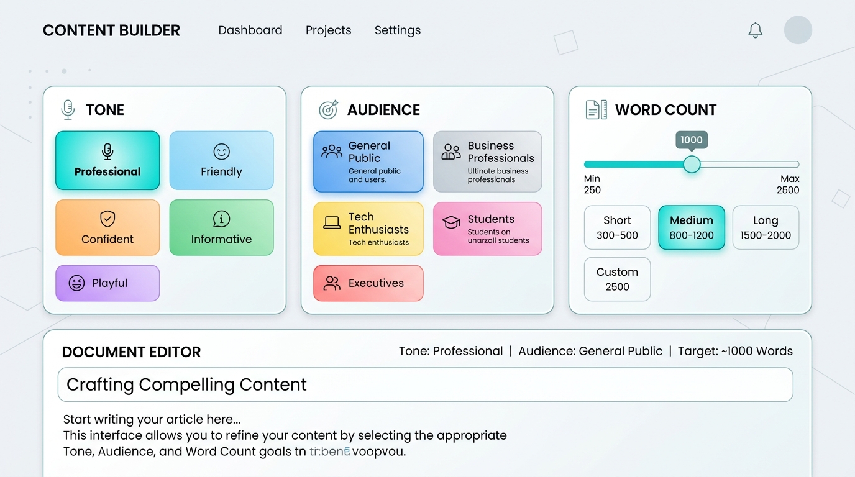
Task: Select General Public audience
Action: click(x=368, y=161)
